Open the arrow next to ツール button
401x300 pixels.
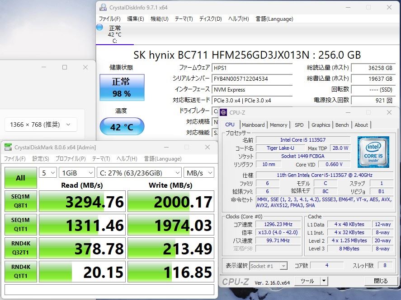pos(324,281)
